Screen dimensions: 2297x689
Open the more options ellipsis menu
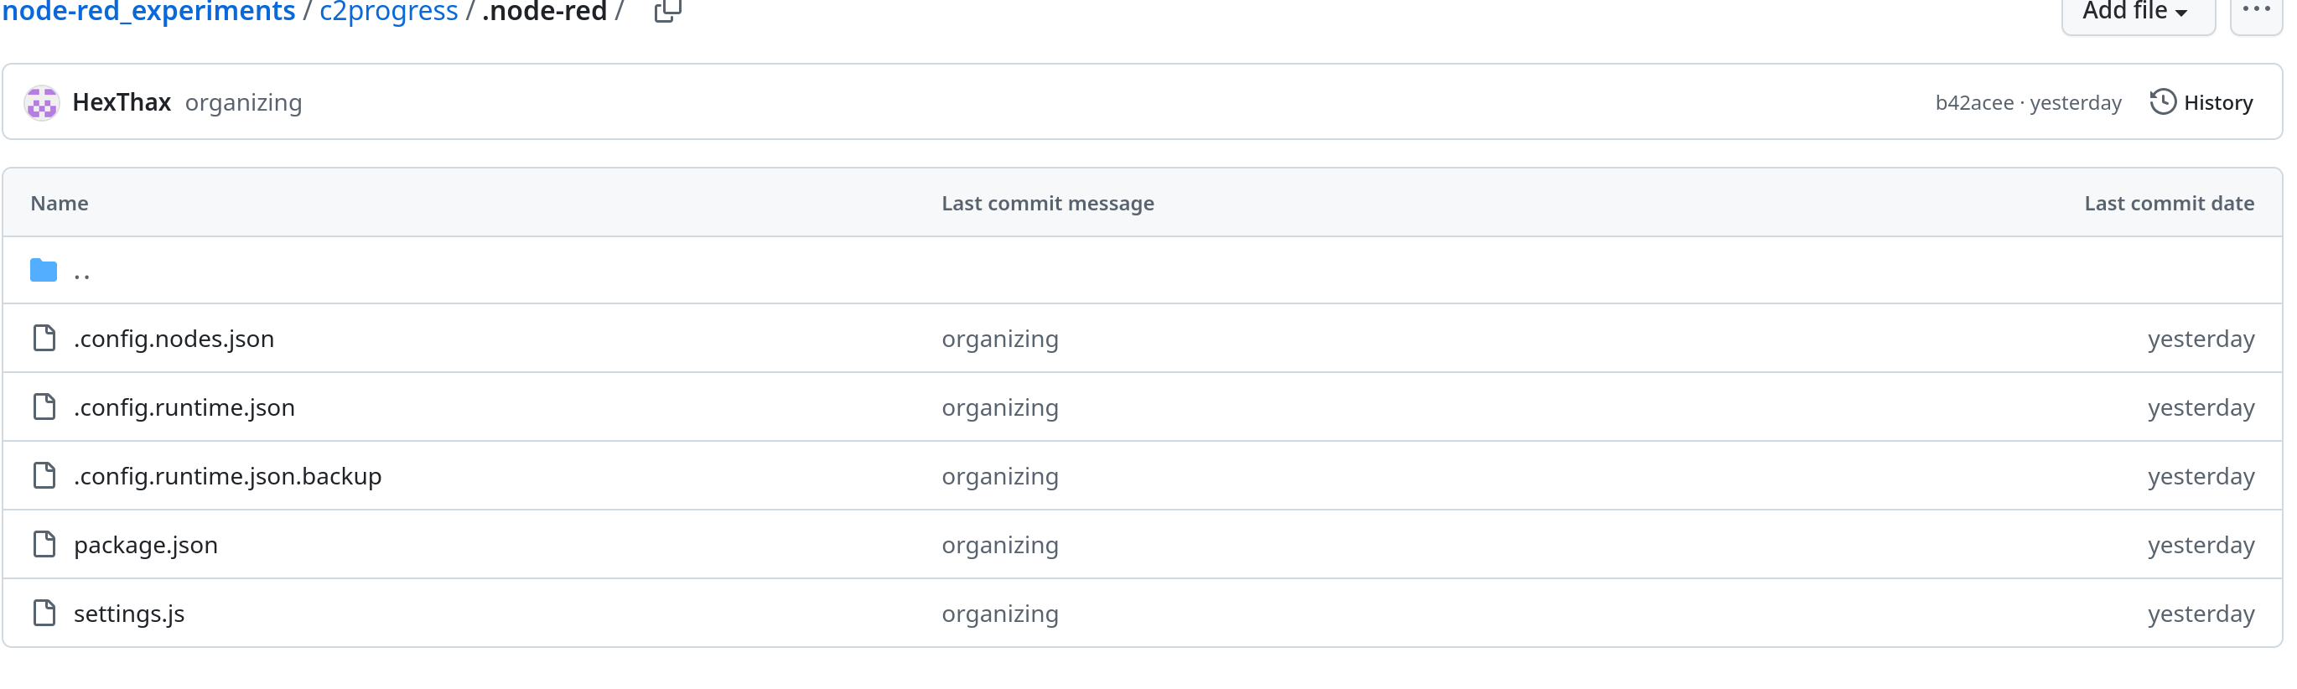[x=2256, y=10]
